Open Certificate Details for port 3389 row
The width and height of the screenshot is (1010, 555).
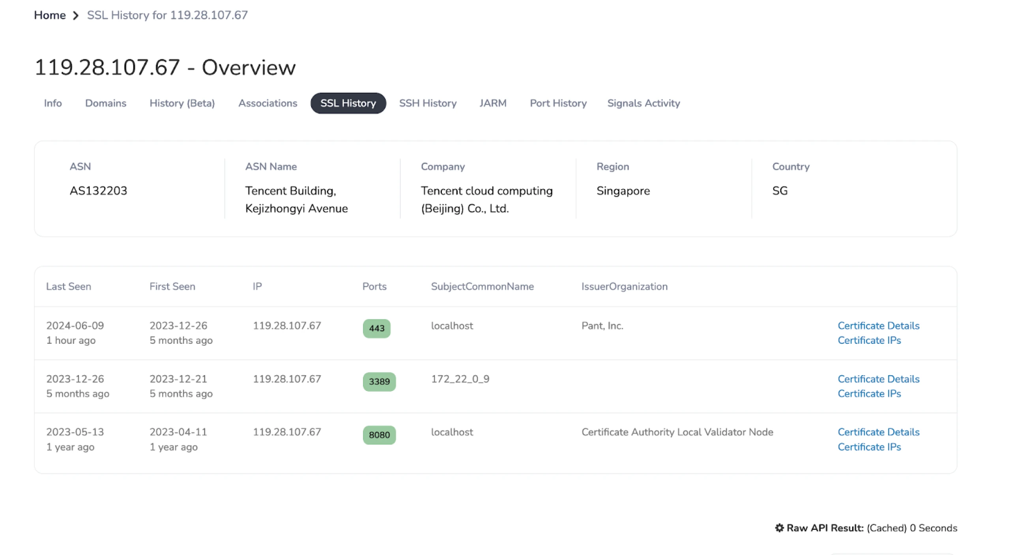point(878,379)
